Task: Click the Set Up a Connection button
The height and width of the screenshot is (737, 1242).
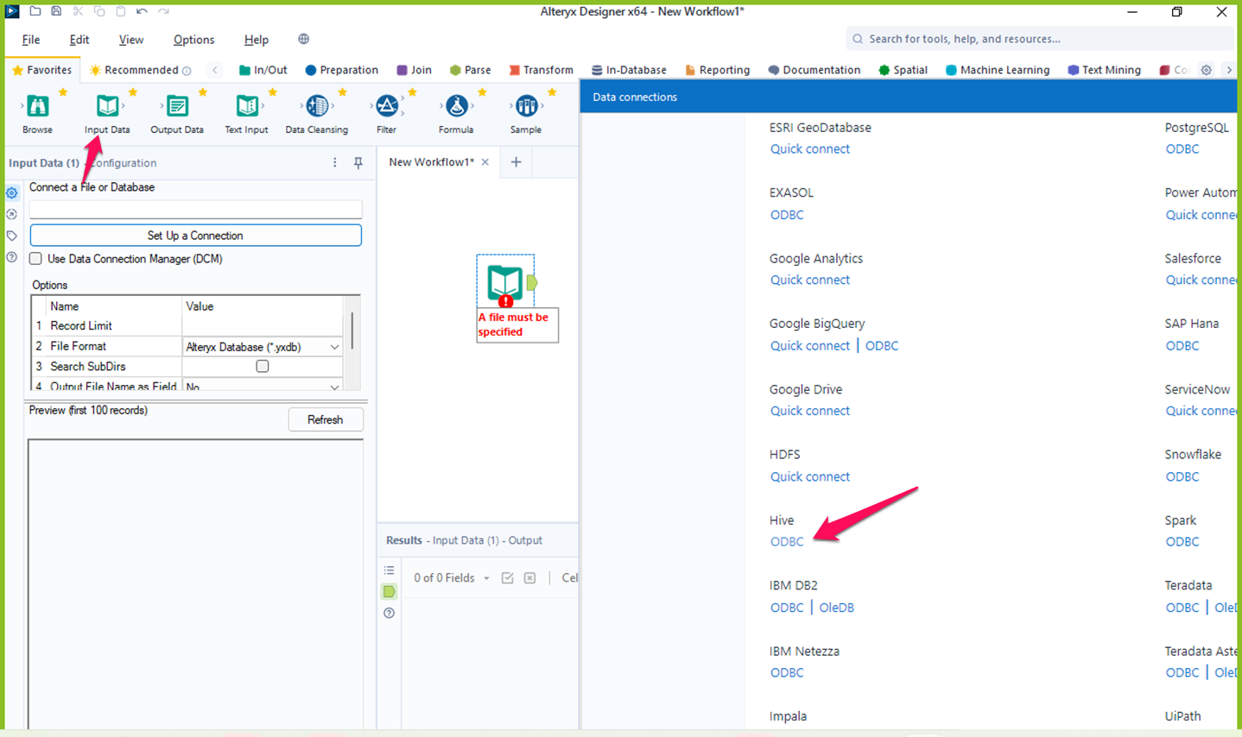Action: [x=195, y=234]
